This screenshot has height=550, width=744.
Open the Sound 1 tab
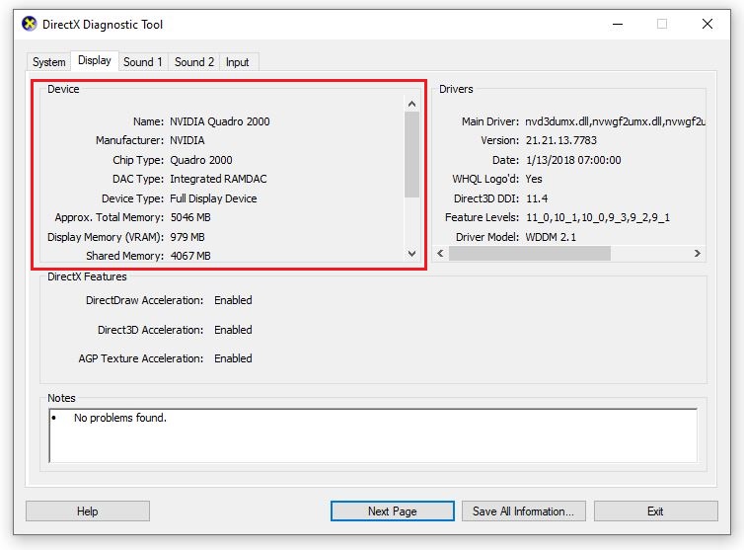coord(144,62)
